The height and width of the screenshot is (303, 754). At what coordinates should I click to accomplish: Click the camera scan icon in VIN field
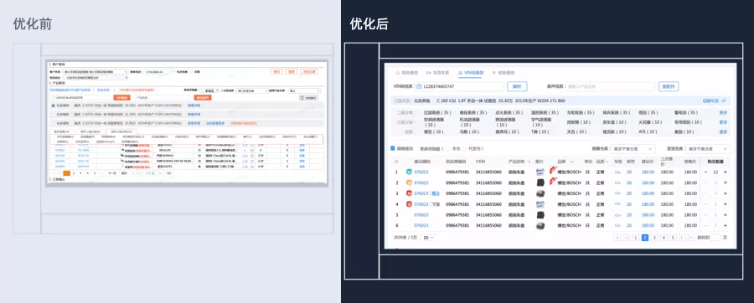click(419, 86)
